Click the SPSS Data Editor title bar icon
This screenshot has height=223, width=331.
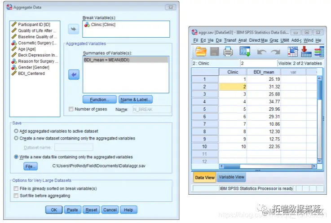pos(194,32)
